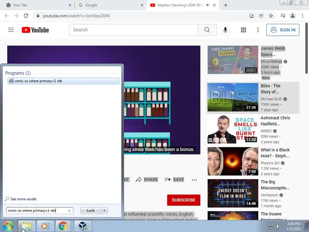
Task: Visit the Veritasium channel name
Action: click(269, 195)
